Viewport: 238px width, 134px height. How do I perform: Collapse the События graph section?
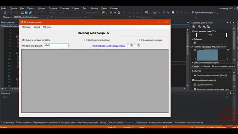click(x=192, y=39)
